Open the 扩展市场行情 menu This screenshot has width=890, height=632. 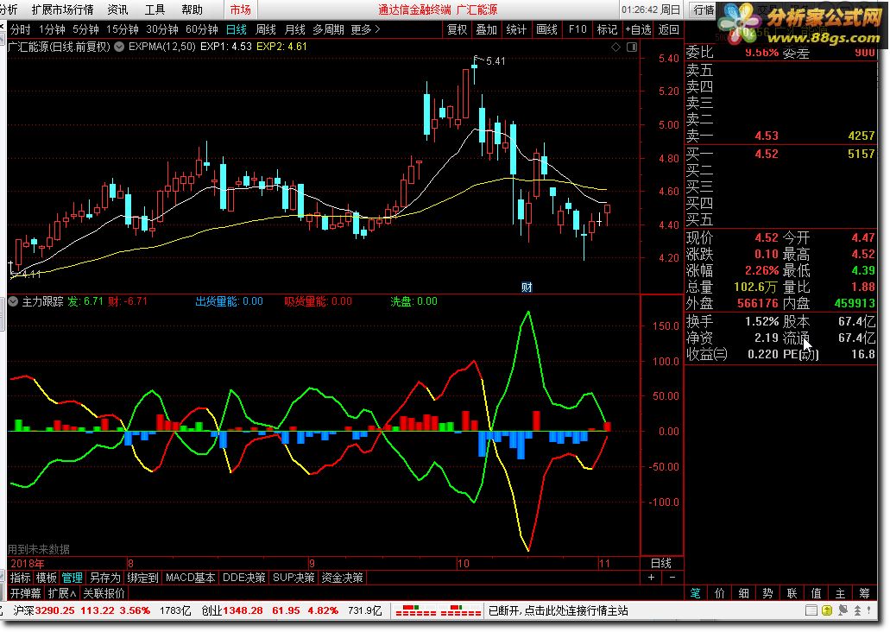(x=62, y=9)
